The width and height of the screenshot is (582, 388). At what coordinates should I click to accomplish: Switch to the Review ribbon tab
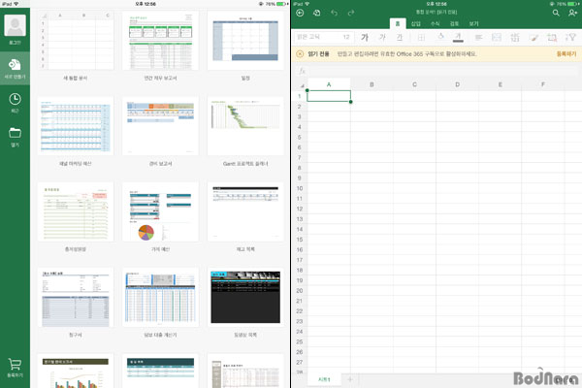[x=454, y=23]
